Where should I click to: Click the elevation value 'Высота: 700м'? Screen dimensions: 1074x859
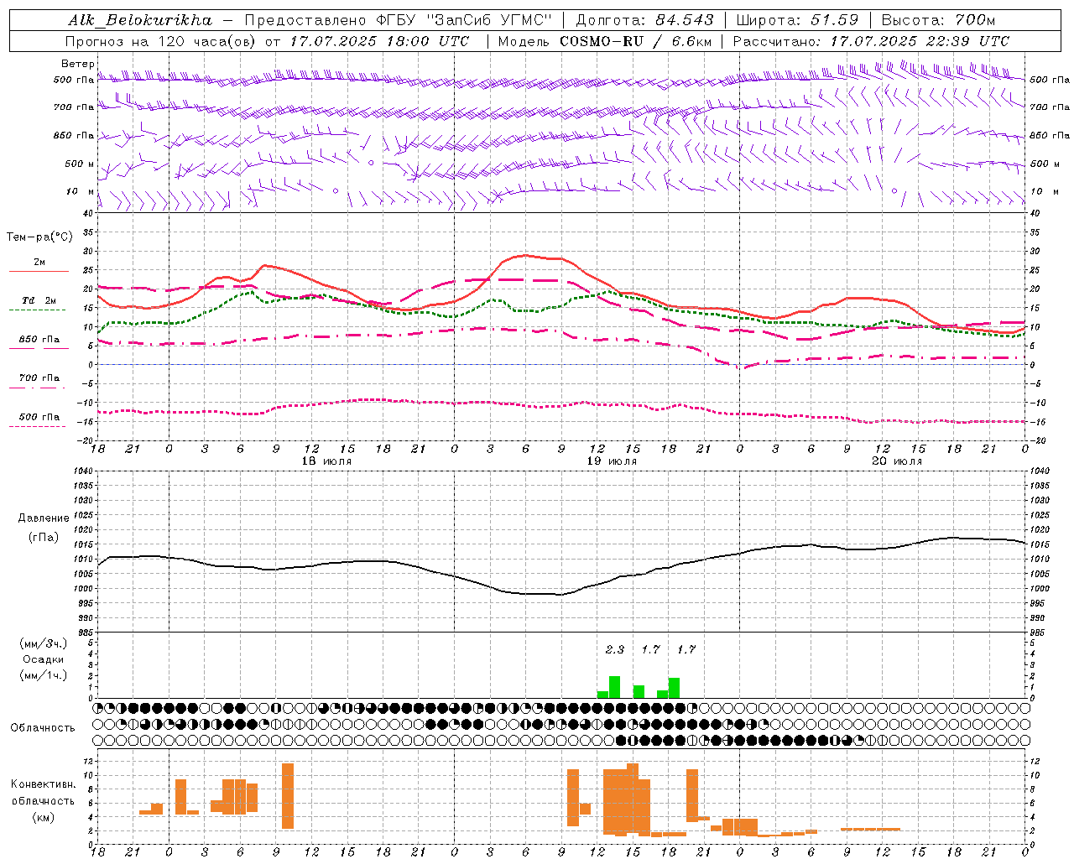point(938,20)
